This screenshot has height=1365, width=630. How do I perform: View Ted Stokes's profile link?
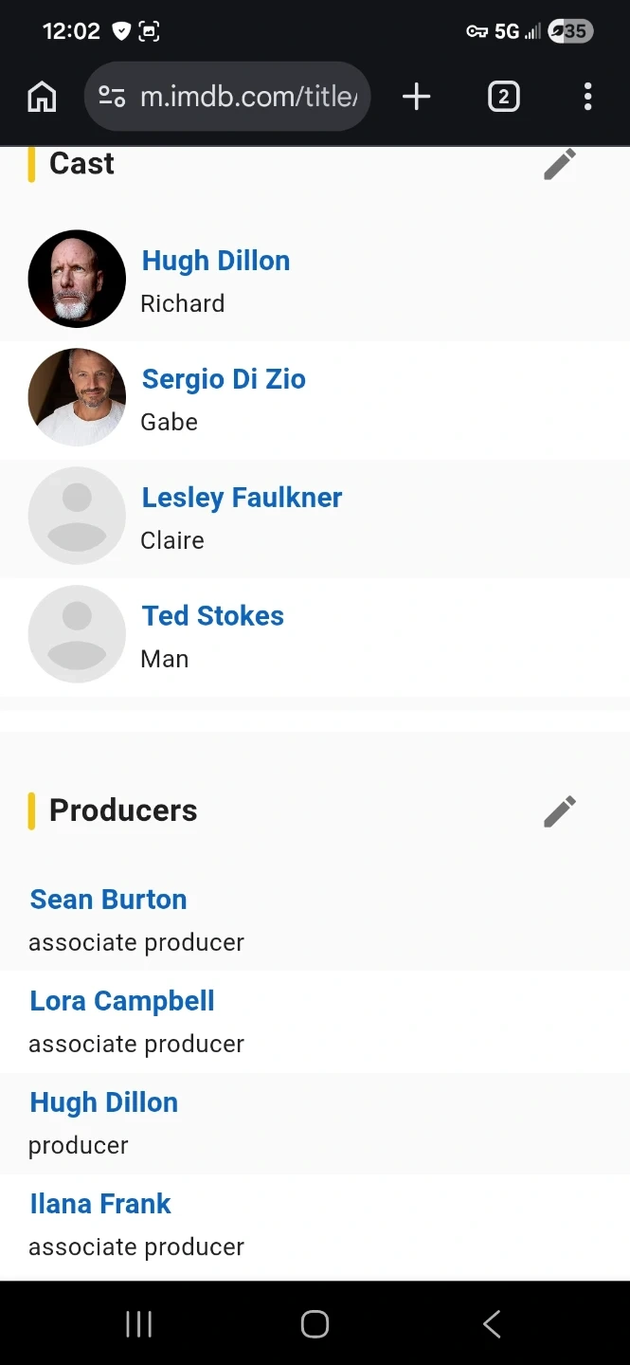tap(213, 616)
